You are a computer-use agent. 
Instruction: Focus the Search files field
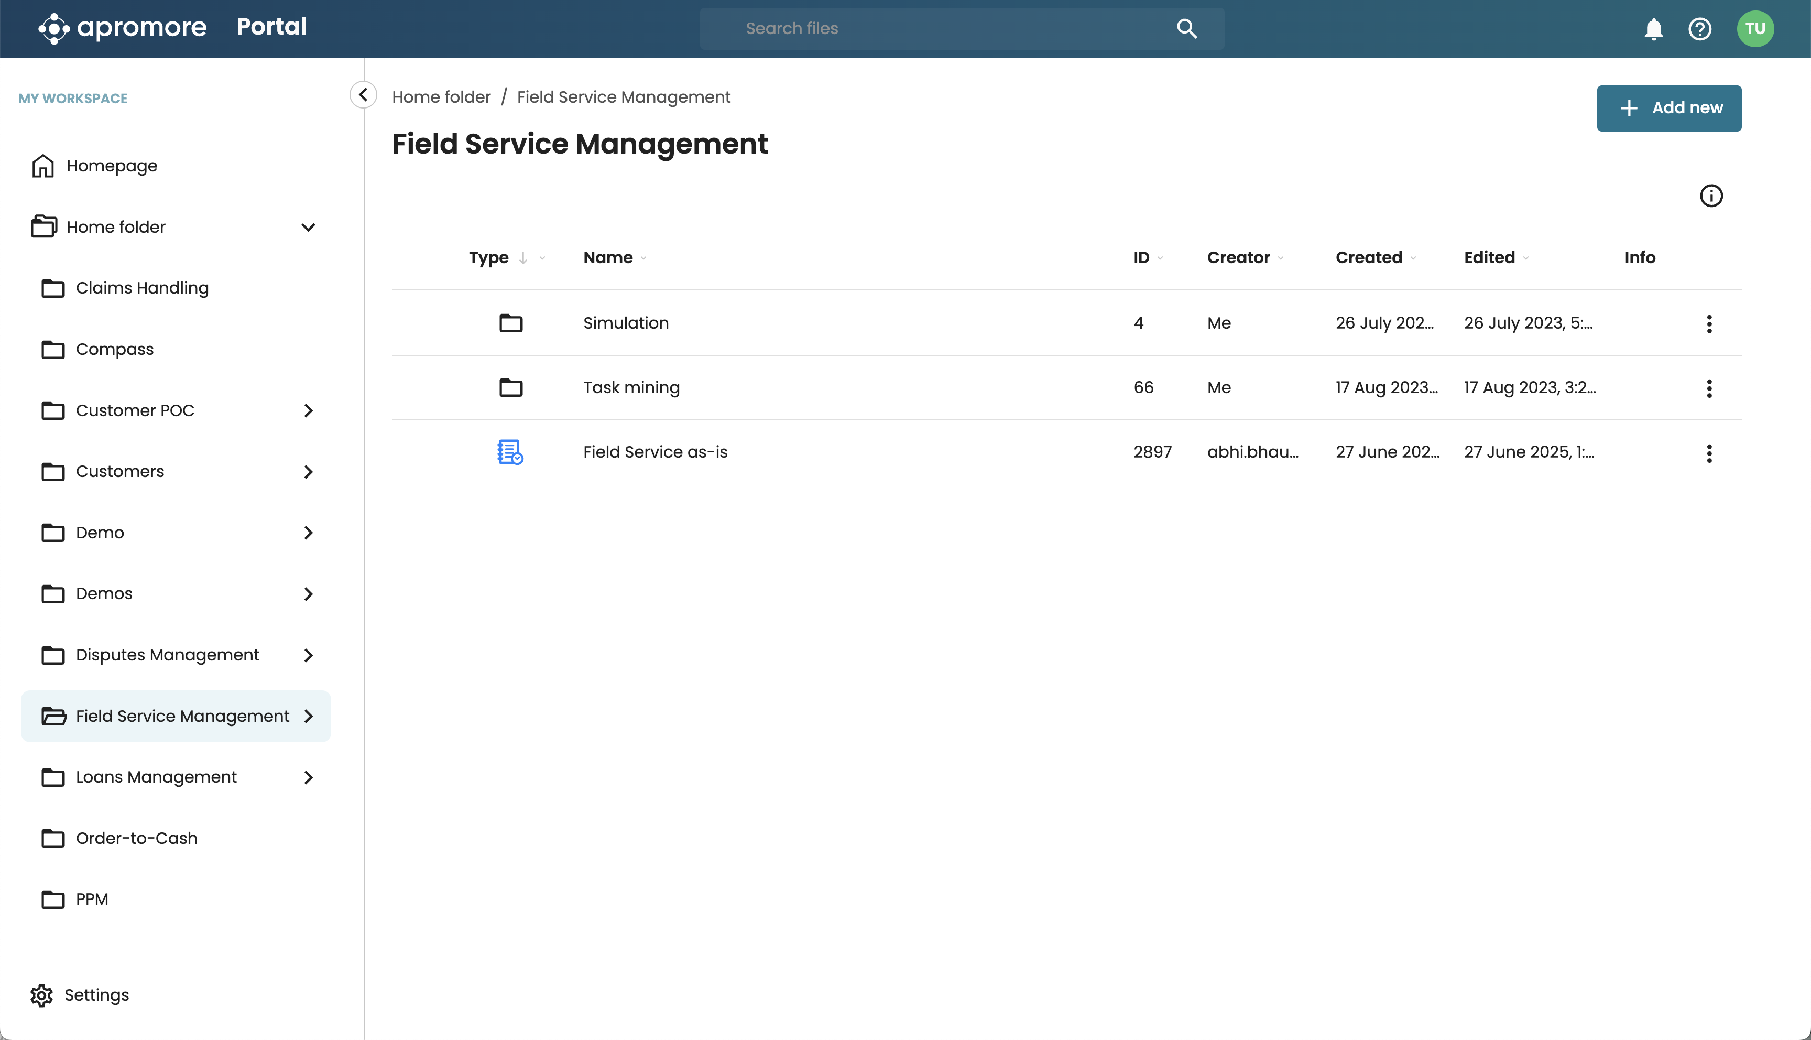pyautogui.click(x=962, y=29)
